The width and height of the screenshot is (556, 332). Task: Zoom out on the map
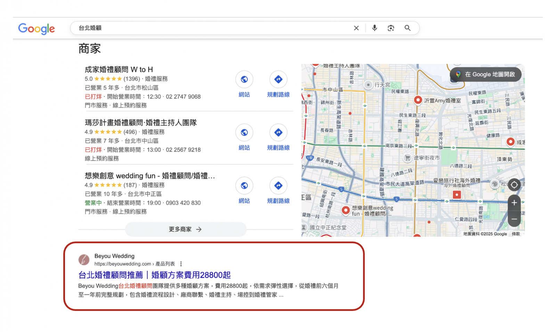(x=514, y=219)
